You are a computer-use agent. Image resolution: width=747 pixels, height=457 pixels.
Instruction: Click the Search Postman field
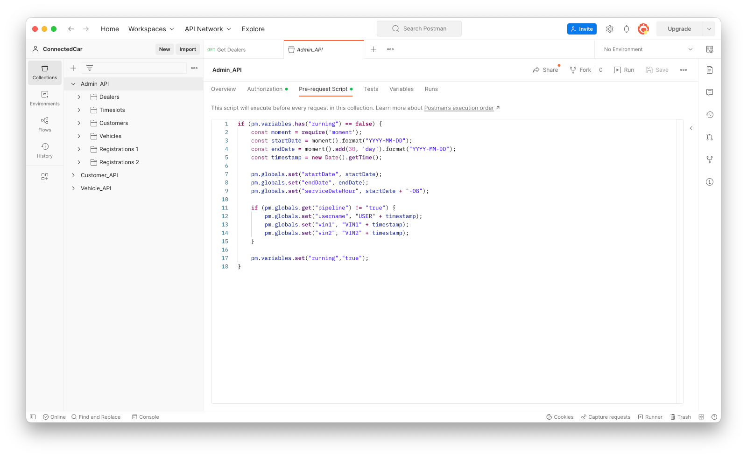coord(419,29)
